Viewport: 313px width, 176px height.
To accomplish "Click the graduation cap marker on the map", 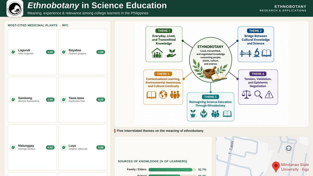I will 288,148.
